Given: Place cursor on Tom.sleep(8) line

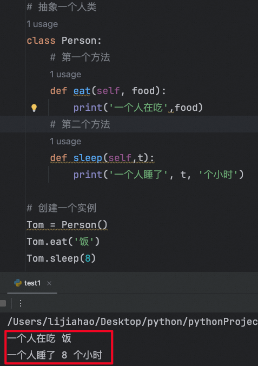Looking at the screenshot, I should [x=62, y=258].
